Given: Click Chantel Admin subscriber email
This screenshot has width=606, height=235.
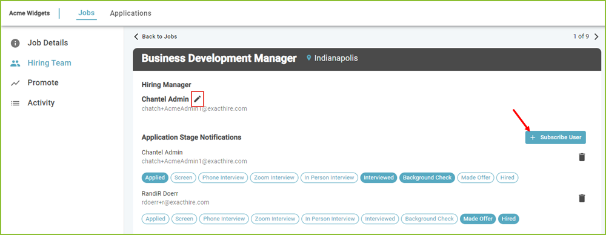Looking at the screenshot, I should (195, 161).
